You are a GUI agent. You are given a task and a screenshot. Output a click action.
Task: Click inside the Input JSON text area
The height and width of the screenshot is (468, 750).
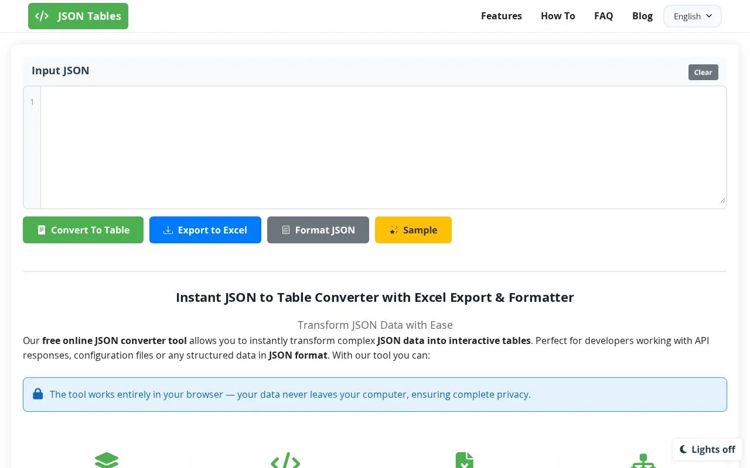pyautogui.click(x=383, y=147)
